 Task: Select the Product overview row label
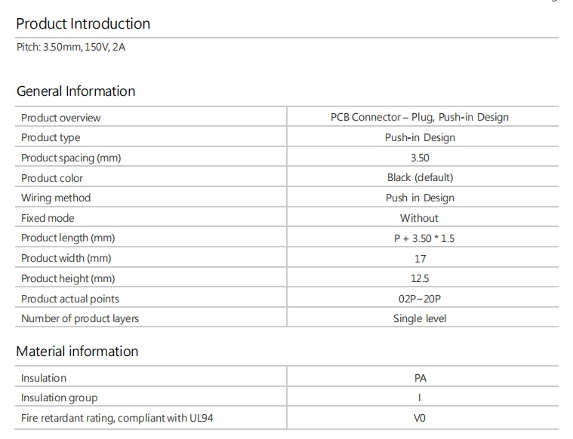tap(60, 118)
